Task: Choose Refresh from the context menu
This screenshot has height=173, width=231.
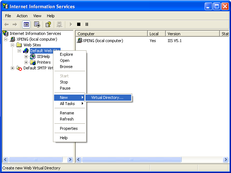Action: 70,119
